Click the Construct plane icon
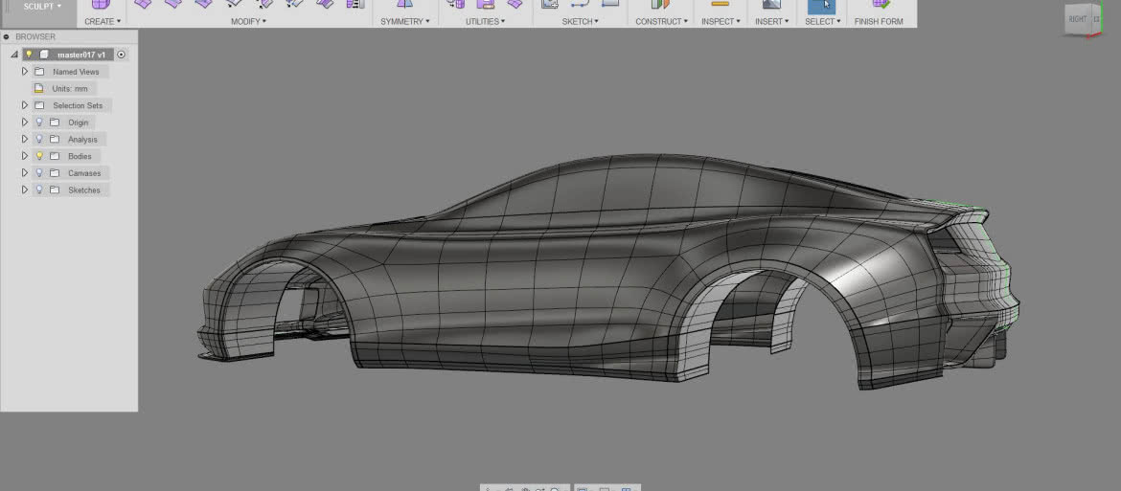This screenshot has height=491, width=1121. coord(660,4)
